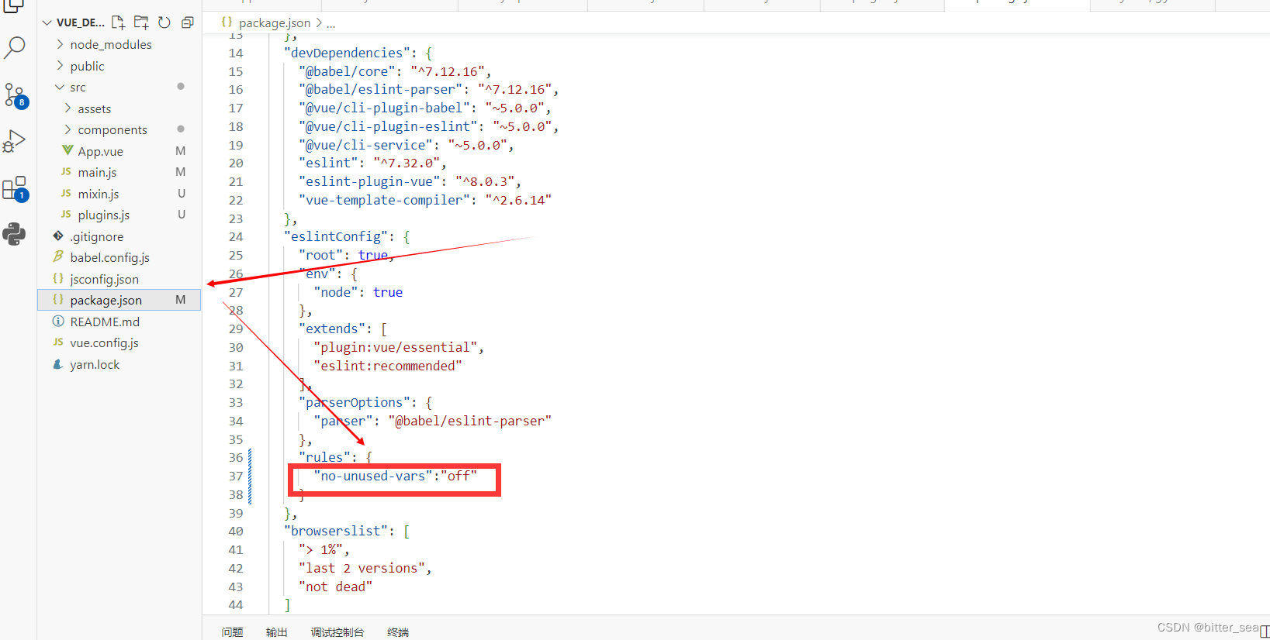Click "plugin:vue/essential" on line 30

pyautogui.click(x=395, y=347)
